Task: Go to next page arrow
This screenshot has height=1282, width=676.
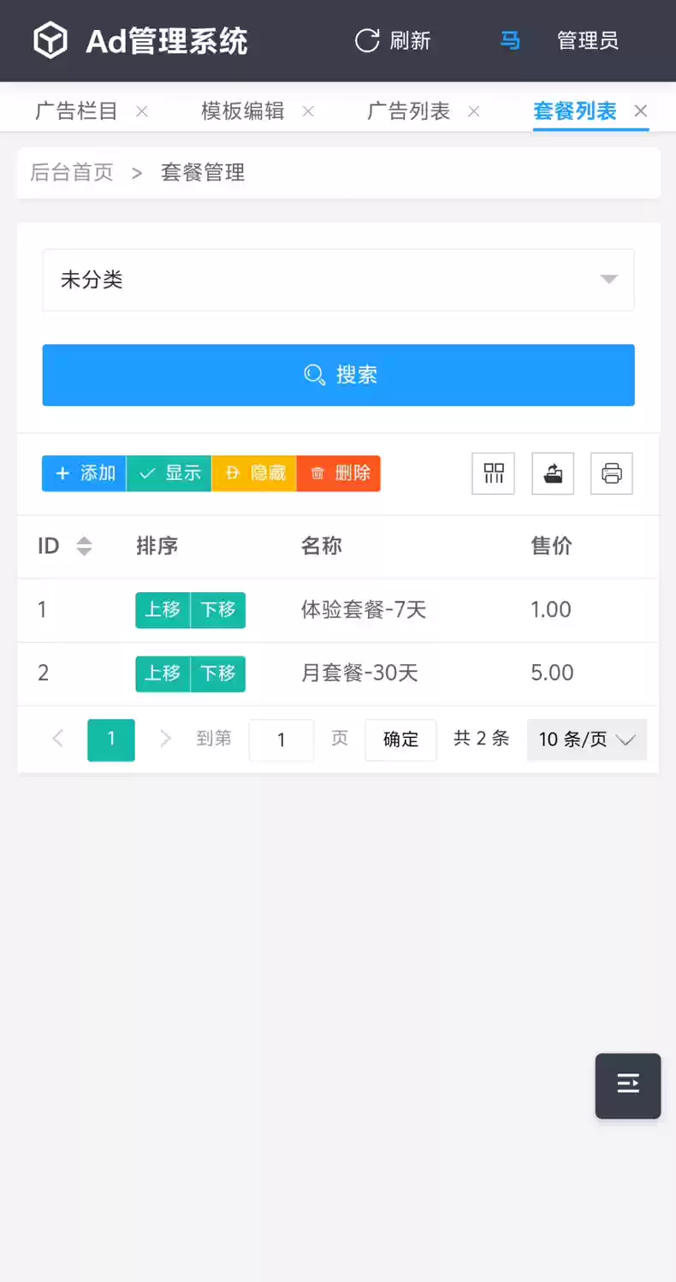Action: [166, 739]
